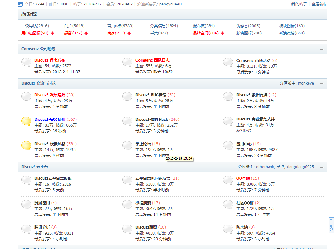Click the Discuz!联盟 forum bubble icon
This screenshot has height=249, width=334.
pyautogui.click(x=127, y=229)
